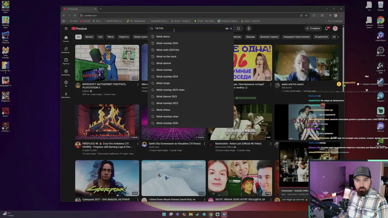Clear the search box with X

click(231, 28)
